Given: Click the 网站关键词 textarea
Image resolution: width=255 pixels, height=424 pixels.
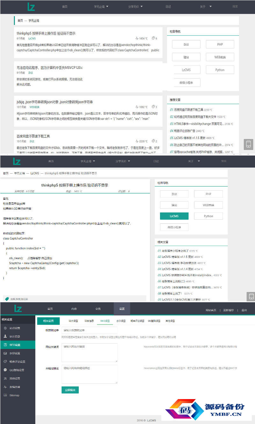Looking at the screenshot, I should (x=90, y=352).
